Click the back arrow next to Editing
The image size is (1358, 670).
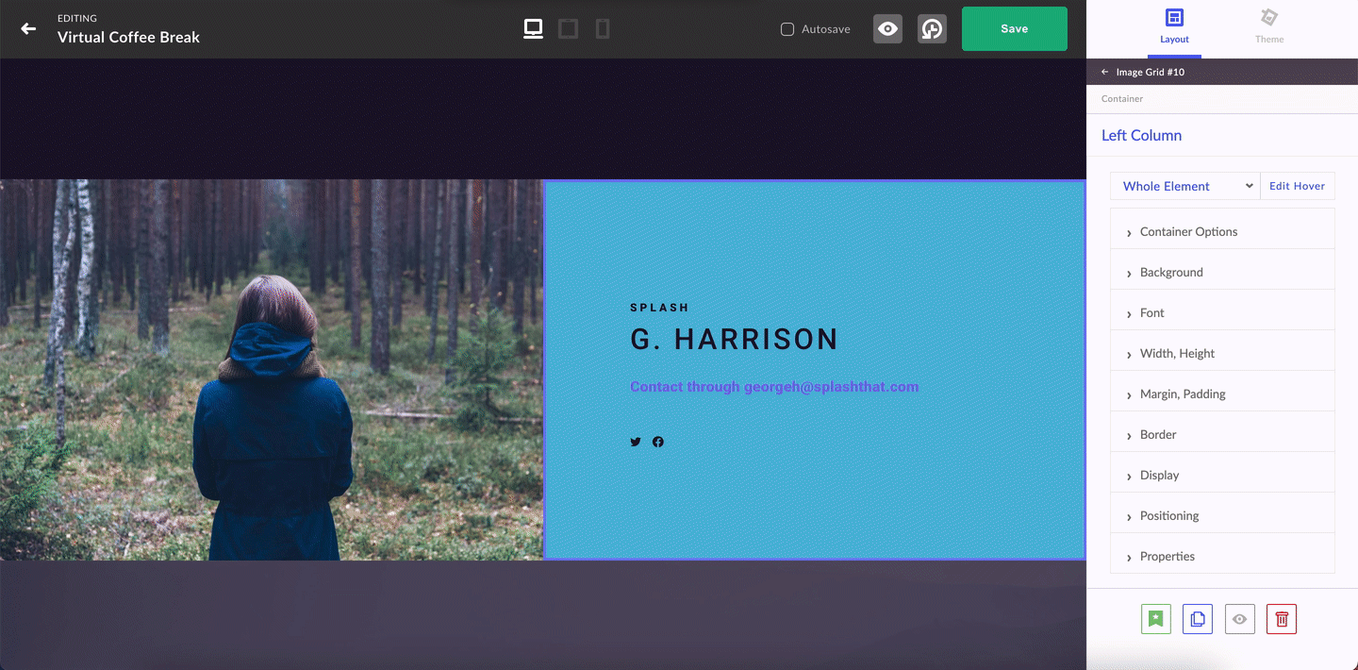[28, 28]
